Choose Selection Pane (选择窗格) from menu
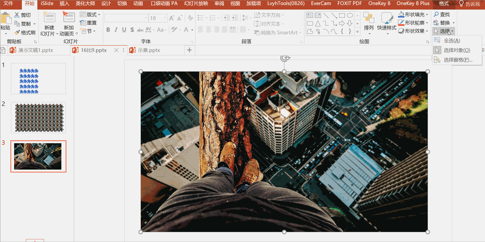Image resolution: width=485 pixels, height=242 pixels. point(458,60)
